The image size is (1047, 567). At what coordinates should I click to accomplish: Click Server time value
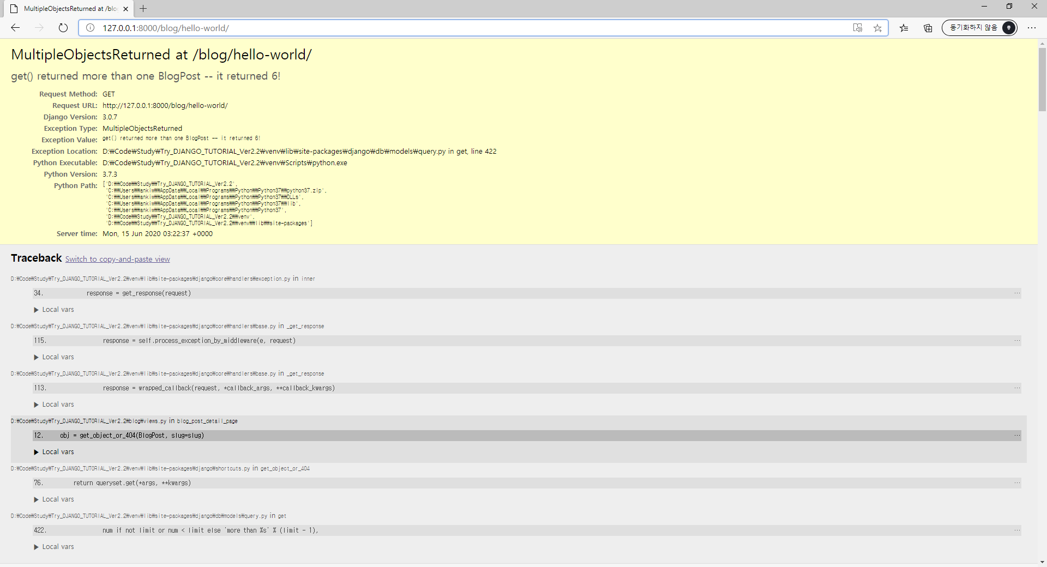(158, 234)
